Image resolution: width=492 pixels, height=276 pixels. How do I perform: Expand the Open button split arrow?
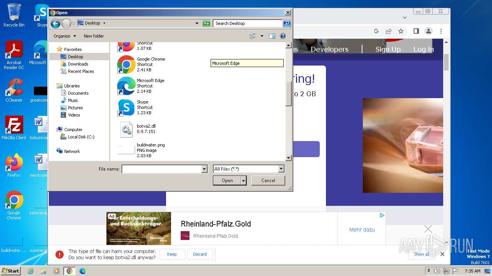point(243,181)
